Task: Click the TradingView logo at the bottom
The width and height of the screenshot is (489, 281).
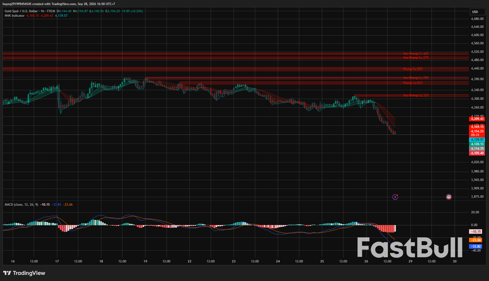Action: pyautogui.click(x=24, y=273)
